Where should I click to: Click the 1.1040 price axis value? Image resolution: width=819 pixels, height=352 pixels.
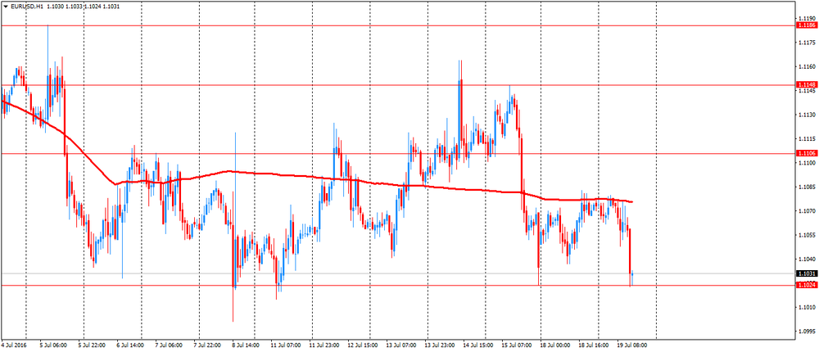805,259
